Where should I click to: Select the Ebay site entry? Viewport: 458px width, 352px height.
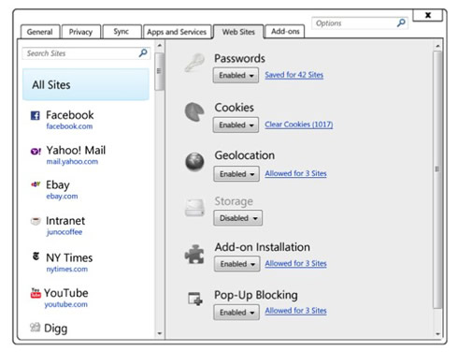point(86,190)
